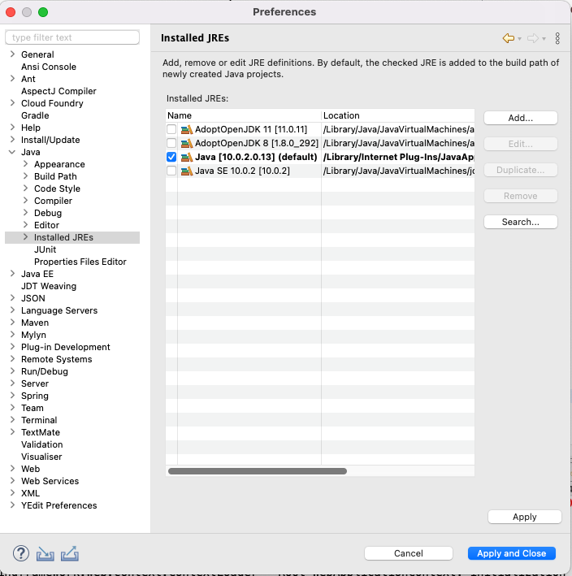Open Code Style preferences
The image size is (572, 576).
(x=57, y=188)
